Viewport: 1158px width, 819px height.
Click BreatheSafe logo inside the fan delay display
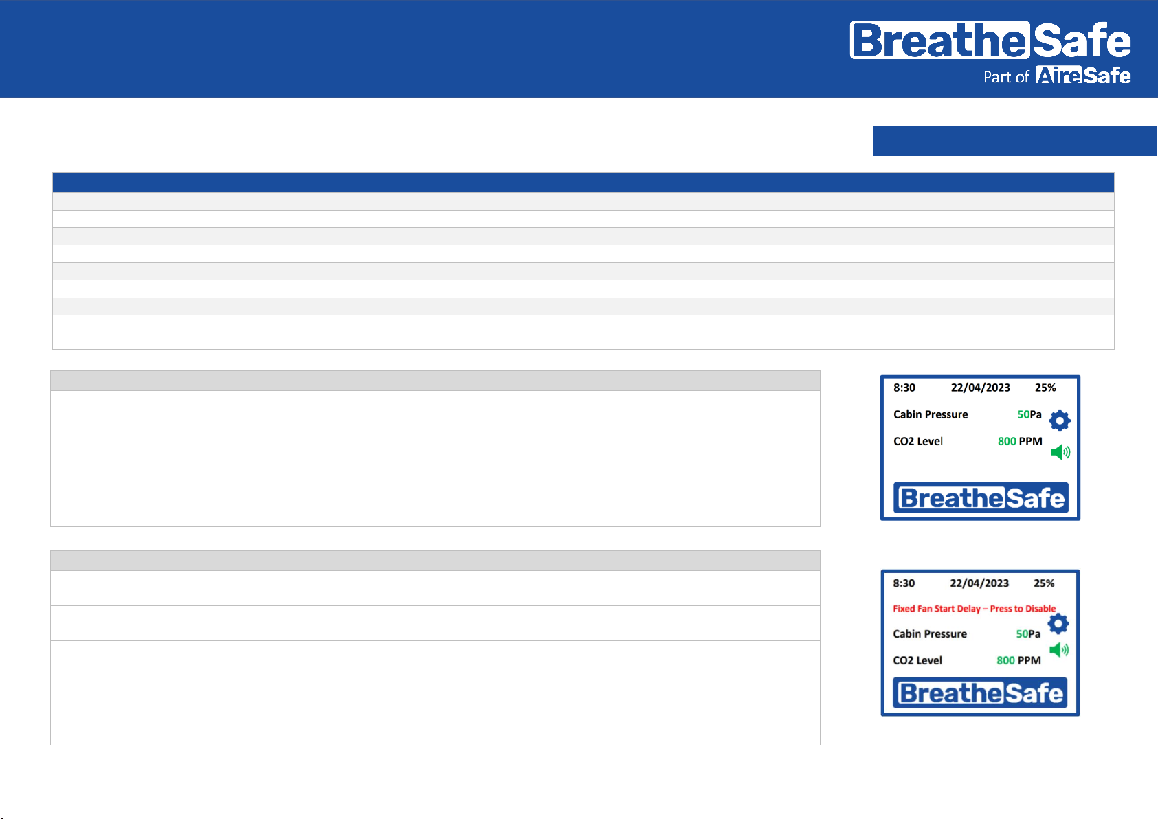pyautogui.click(x=980, y=693)
